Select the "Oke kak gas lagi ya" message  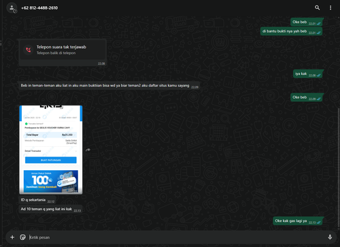298,221
